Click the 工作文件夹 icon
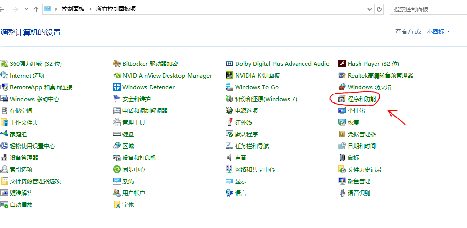Screen dimensions: 467x228 4,122
